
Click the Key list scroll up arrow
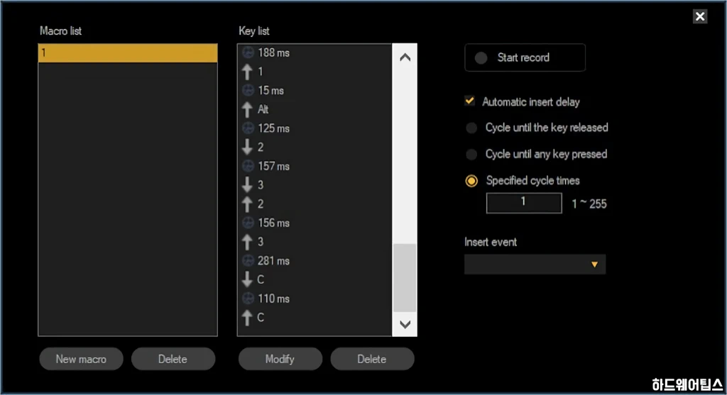405,57
